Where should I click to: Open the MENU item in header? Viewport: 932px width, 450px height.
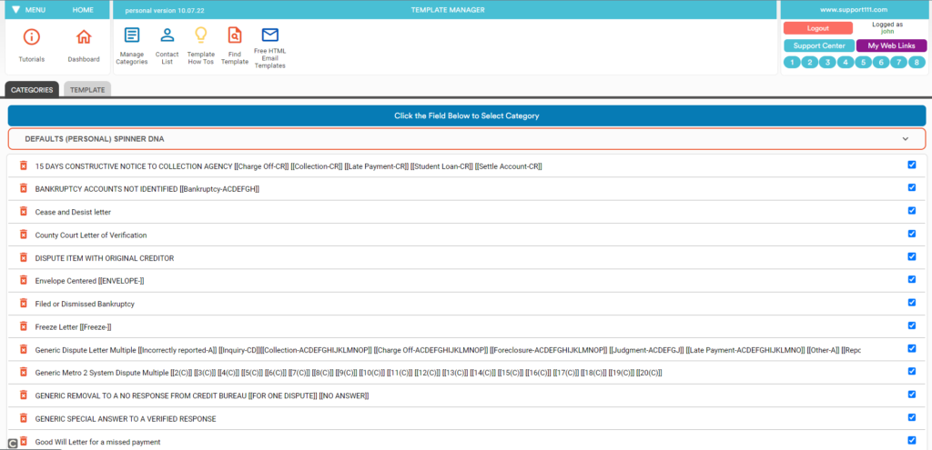tap(35, 10)
